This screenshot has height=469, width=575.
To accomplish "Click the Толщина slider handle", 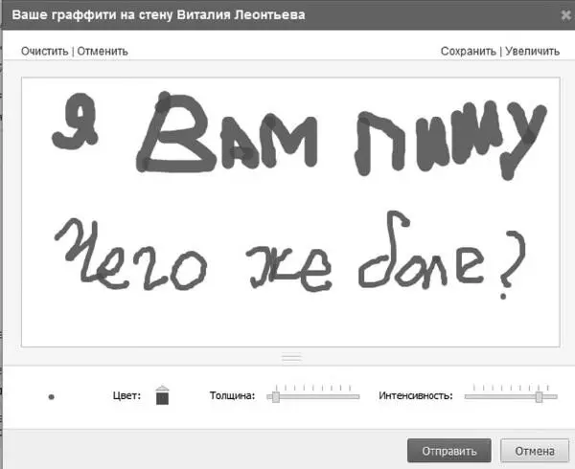I will (276, 395).
